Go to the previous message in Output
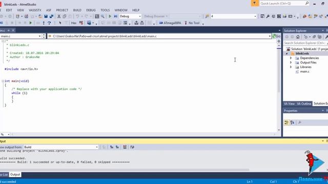Screen dimensions: 328x184 point(112,147)
